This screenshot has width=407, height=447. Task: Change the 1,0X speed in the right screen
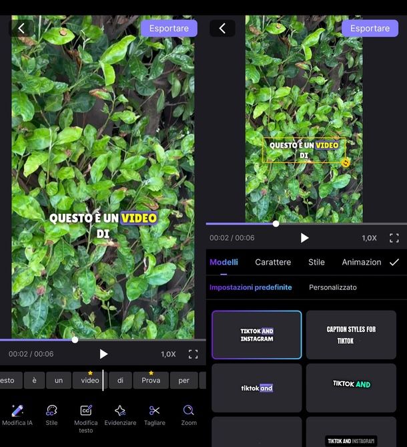(x=369, y=238)
